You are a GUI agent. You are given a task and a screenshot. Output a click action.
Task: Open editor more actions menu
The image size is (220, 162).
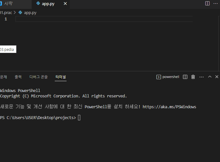pos(215,4)
